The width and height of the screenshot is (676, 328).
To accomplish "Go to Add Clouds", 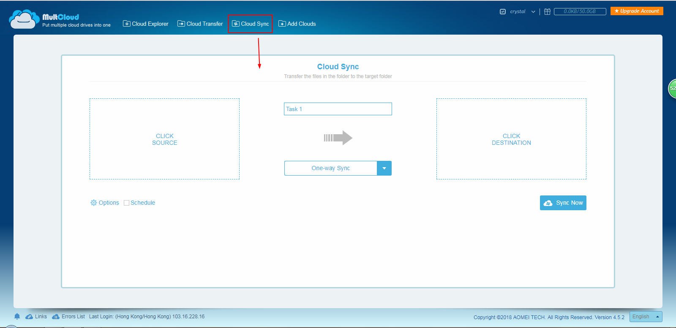I will click(297, 24).
